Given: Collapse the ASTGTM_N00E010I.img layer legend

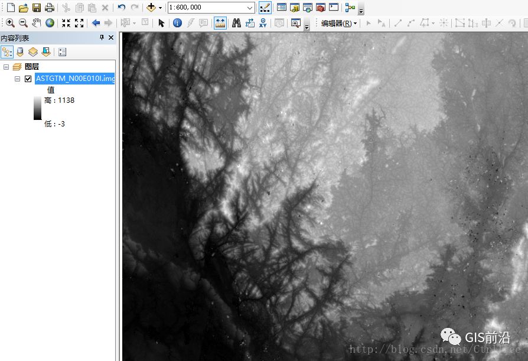Looking at the screenshot, I should [17, 79].
